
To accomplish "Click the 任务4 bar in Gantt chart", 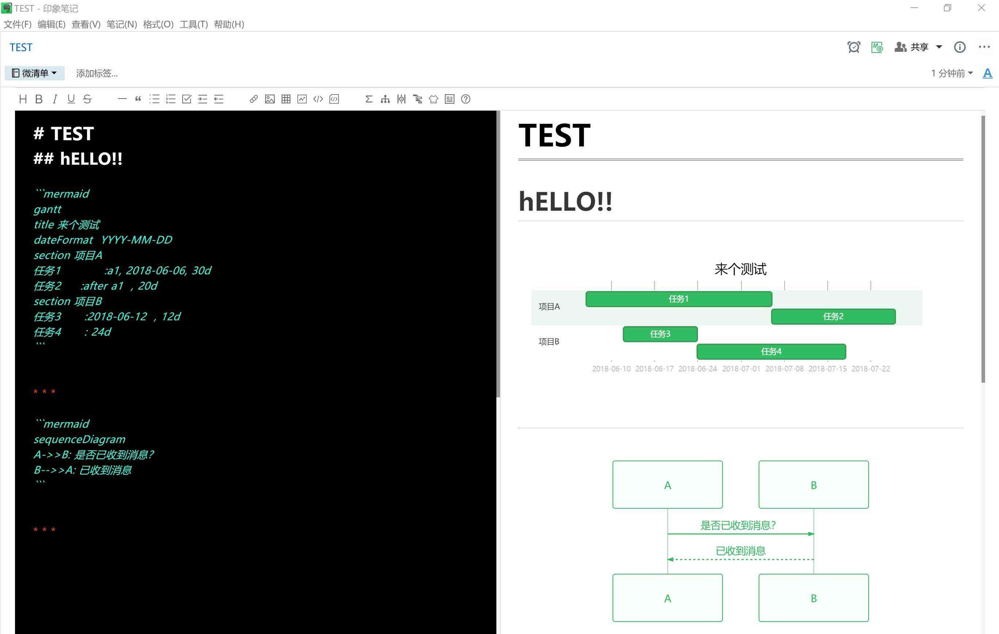I will 771,351.
